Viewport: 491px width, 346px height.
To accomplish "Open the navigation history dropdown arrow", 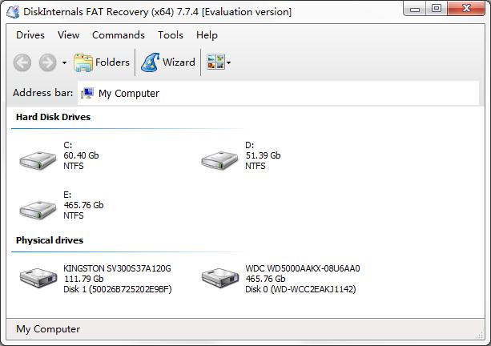I will point(64,63).
